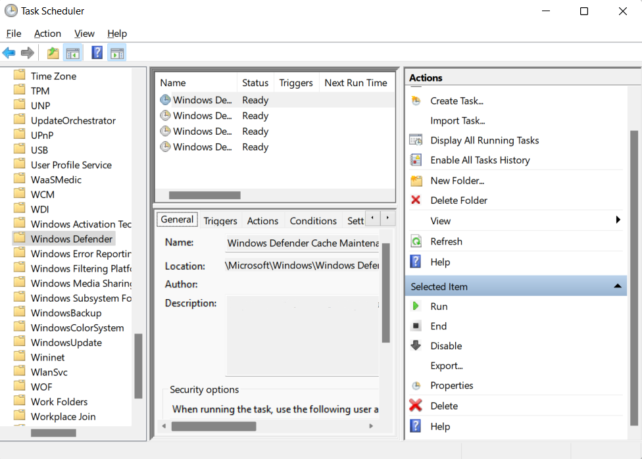Collapse the Selected Item section

[x=618, y=286]
